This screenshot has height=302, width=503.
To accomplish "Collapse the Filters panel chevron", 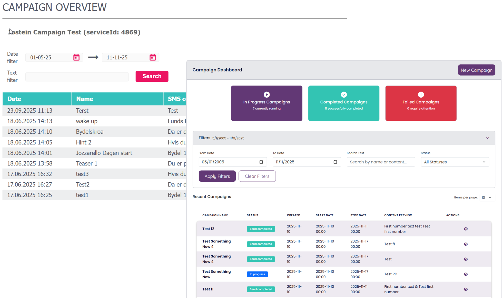I will point(487,138).
